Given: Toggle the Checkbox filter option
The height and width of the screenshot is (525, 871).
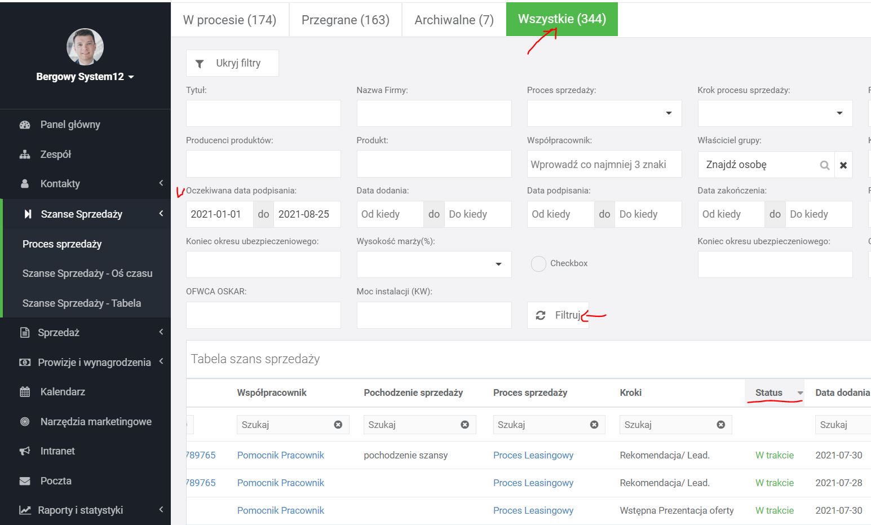Looking at the screenshot, I should tap(538, 263).
